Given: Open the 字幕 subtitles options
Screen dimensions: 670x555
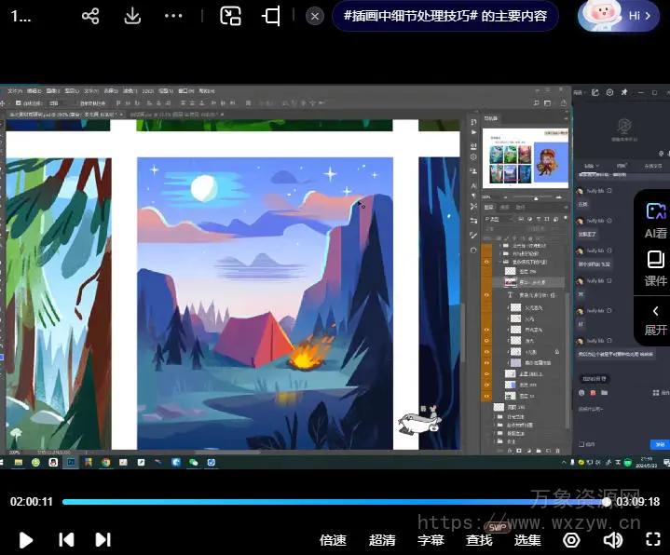Looking at the screenshot, I should tap(431, 540).
